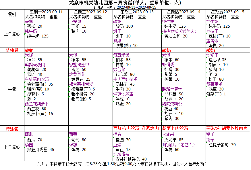Select the 星期四2023-09-14 column header
Screen dimensions: 251x170
184,12
